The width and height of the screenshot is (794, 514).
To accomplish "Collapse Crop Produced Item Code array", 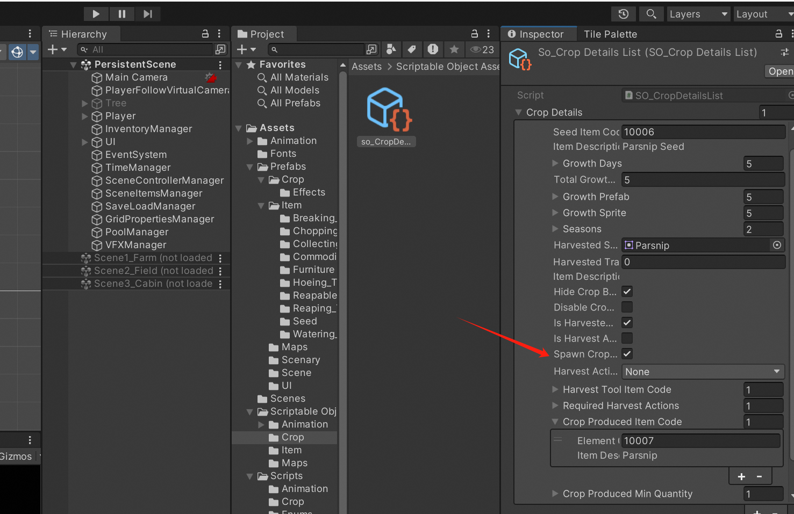I will coord(555,422).
